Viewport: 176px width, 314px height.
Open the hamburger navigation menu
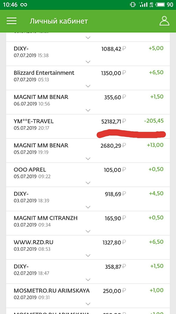click(x=12, y=21)
